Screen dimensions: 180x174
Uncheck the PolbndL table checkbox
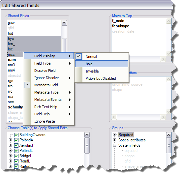pyautogui.click(x=16, y=151)
